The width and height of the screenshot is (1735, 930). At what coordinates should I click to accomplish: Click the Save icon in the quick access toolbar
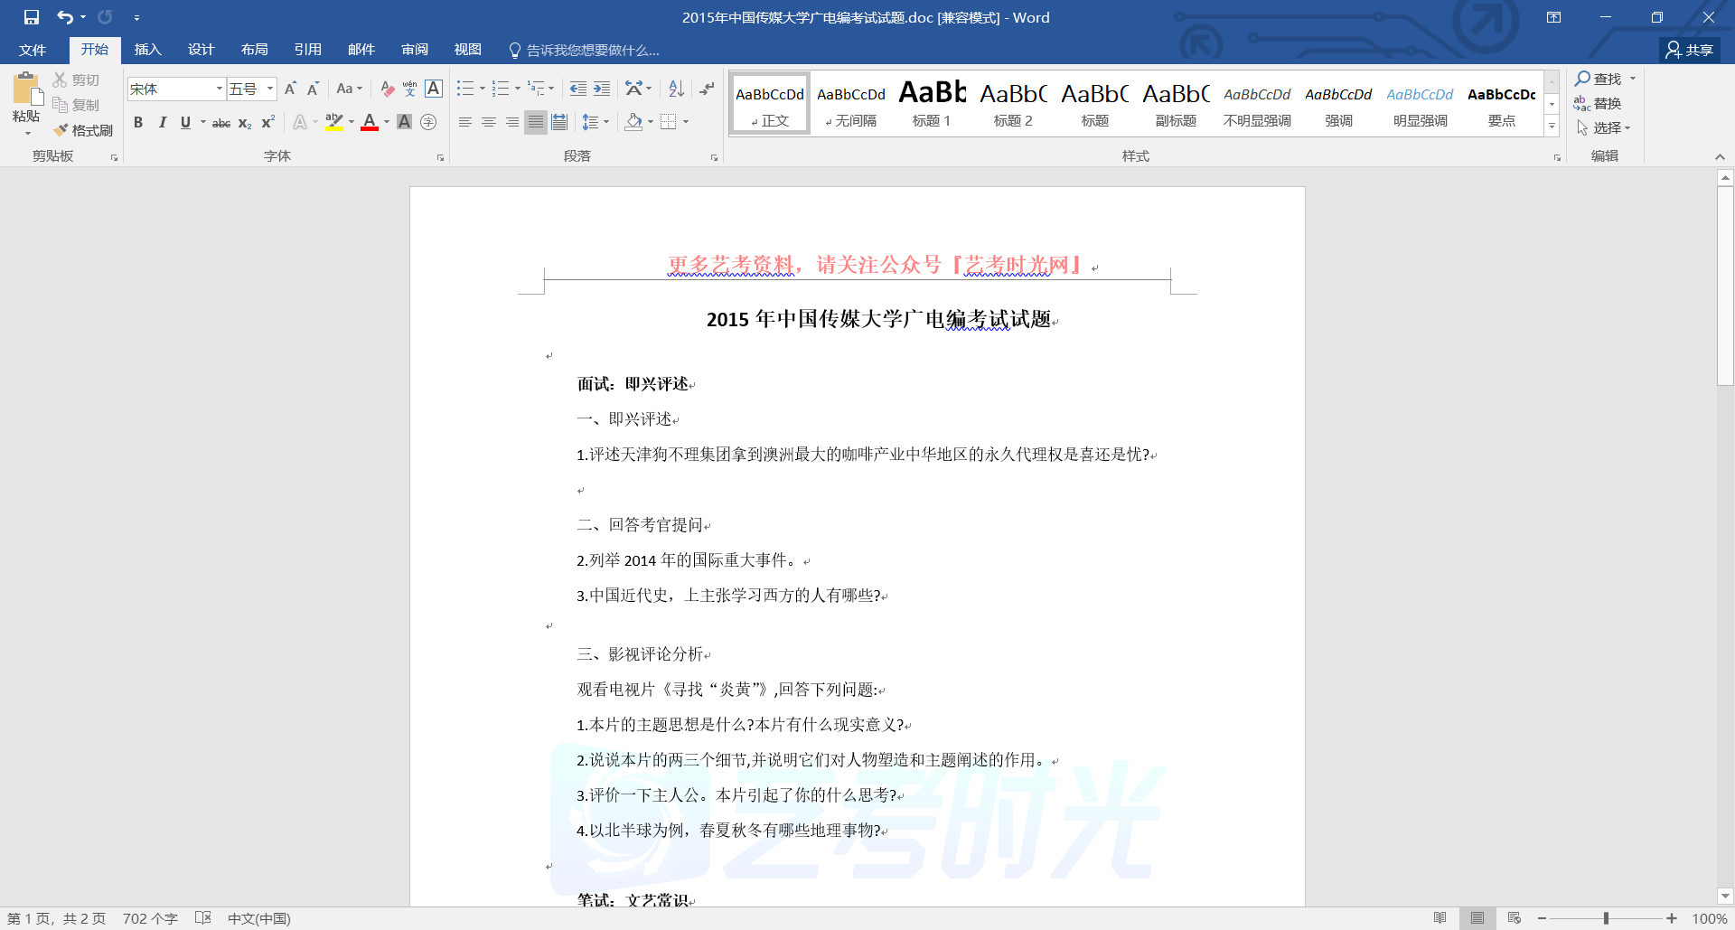pos(32,17)
